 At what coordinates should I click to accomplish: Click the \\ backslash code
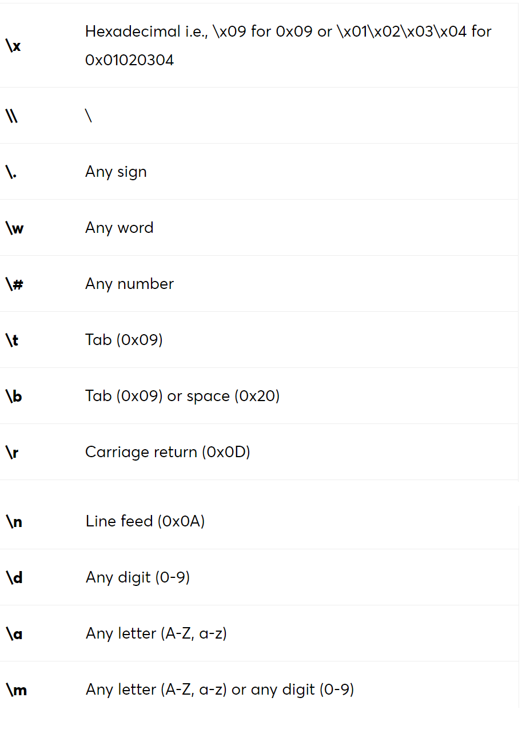tap(12, 116)
